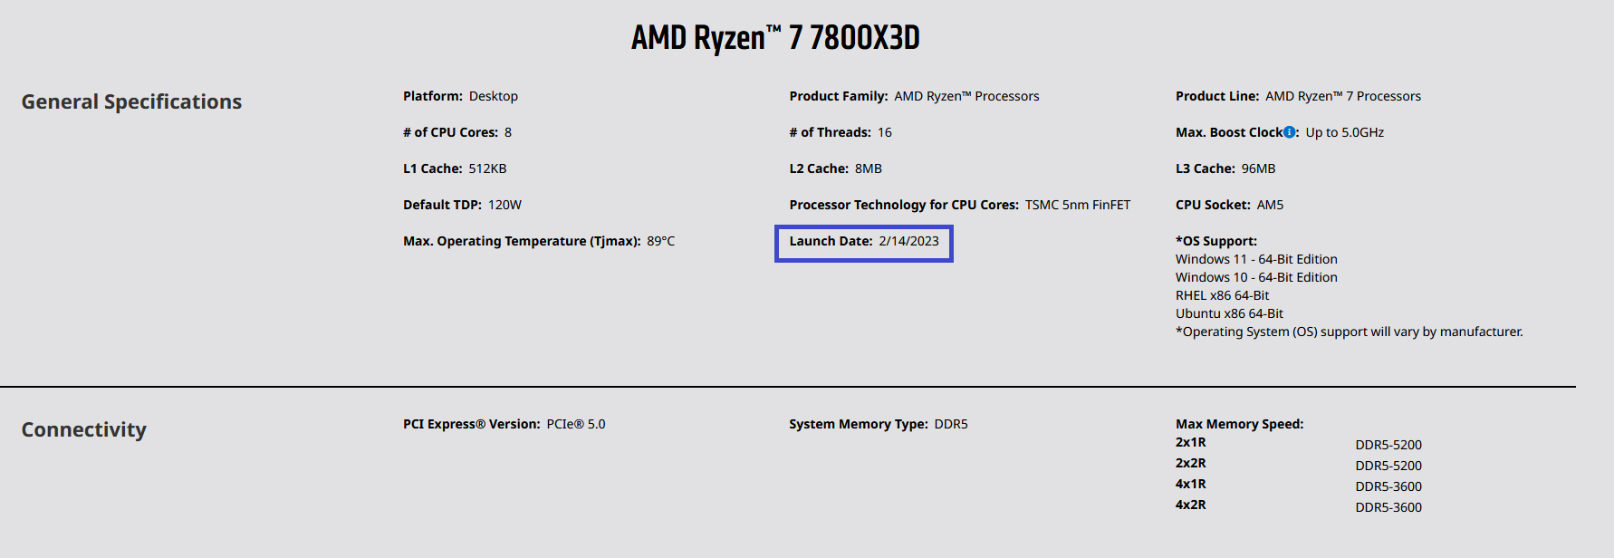Click the CPU Socket AM5 entry
Viewport: 1614px width, 558px height.
point(1229,205)
